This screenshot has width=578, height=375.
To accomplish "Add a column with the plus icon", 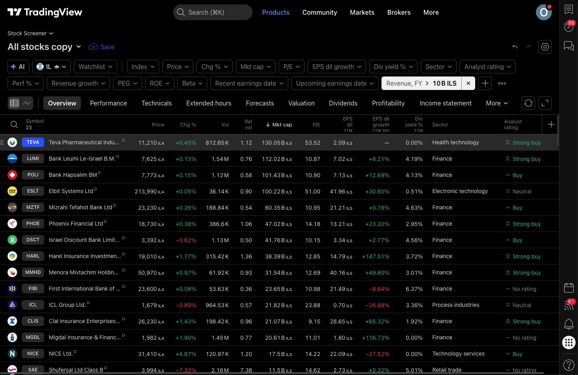I will point(551,124).
